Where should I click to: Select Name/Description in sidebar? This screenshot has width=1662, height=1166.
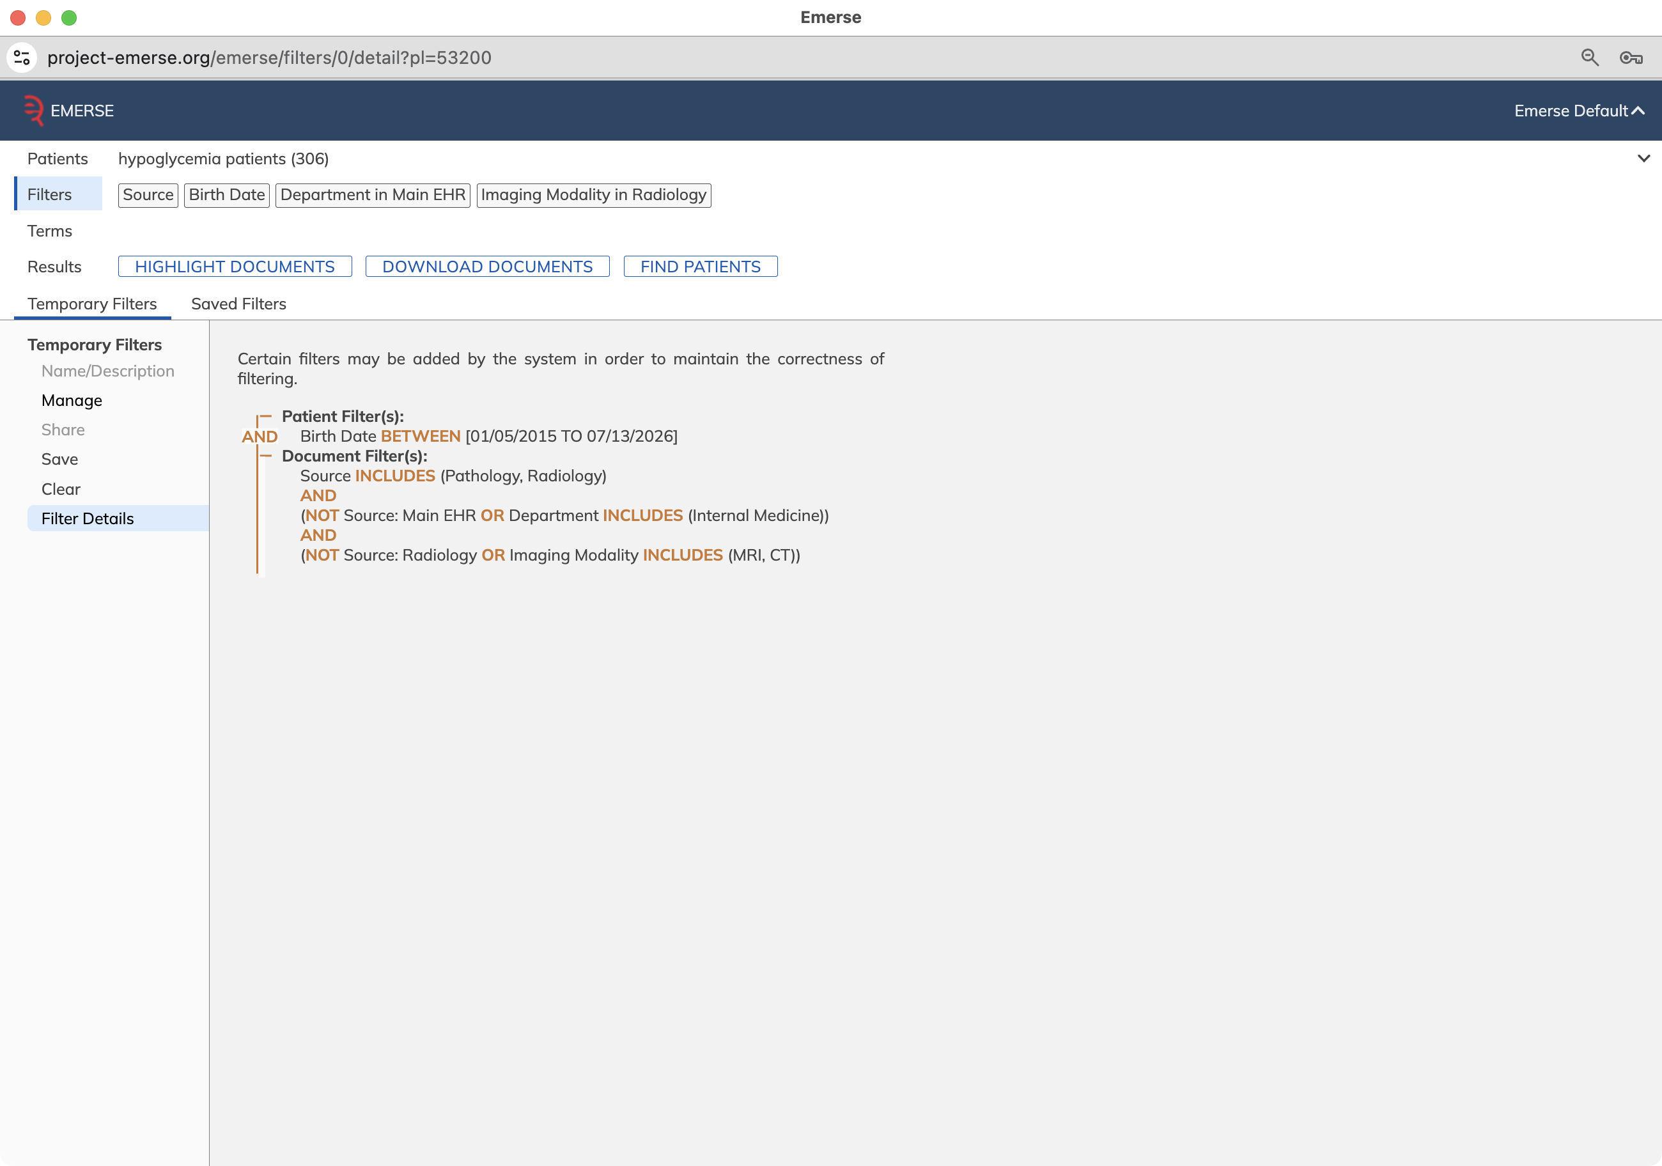[108, 371]
